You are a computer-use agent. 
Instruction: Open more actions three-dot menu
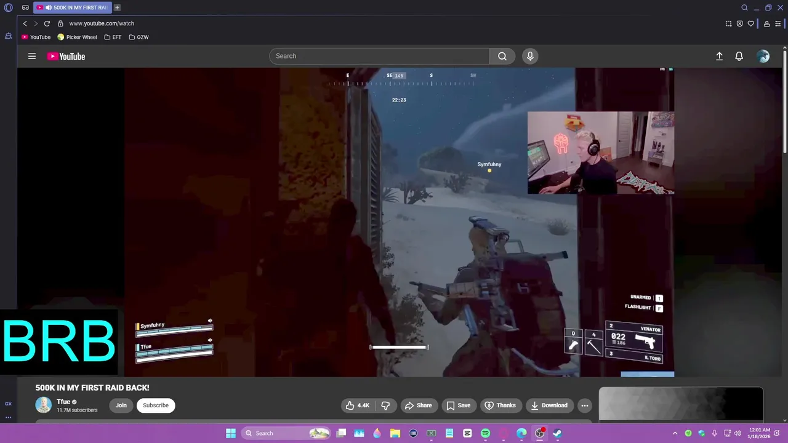[x=585, y=405]
